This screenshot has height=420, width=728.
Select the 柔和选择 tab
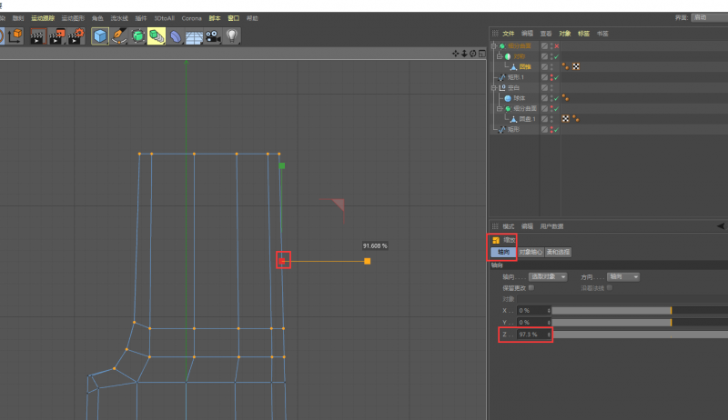pyautogui.click(x=558, y=252)
